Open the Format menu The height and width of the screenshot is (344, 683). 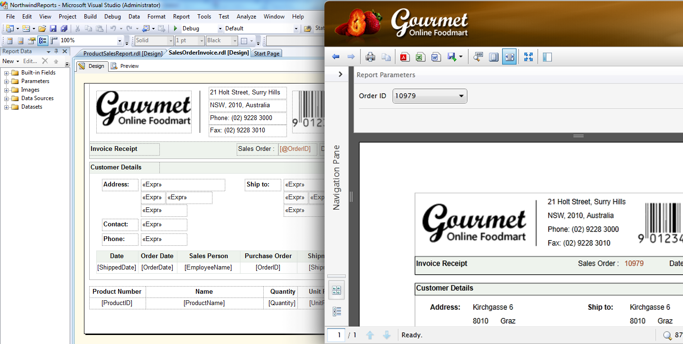click(157, 16)
